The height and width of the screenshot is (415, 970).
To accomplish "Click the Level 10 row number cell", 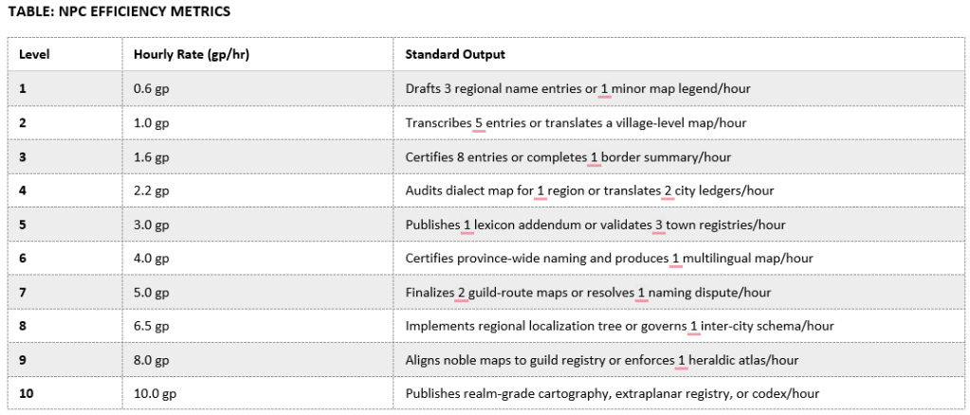I will click(x=27, y=393).
